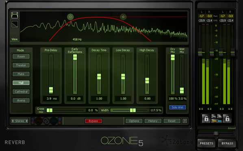The width and height of the screenshot is (243, 151).
Task: Click the Wet Mix slider handle
Action: [182, 91]
